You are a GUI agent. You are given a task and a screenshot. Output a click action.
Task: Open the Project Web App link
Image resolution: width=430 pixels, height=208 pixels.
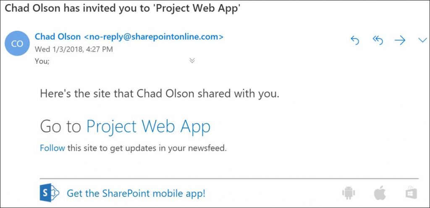pos(148,126)
